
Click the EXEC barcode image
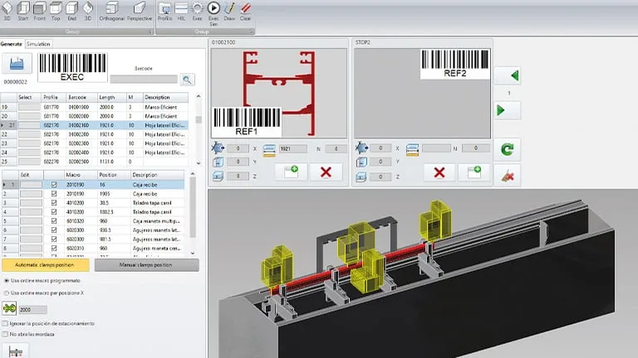72,67
